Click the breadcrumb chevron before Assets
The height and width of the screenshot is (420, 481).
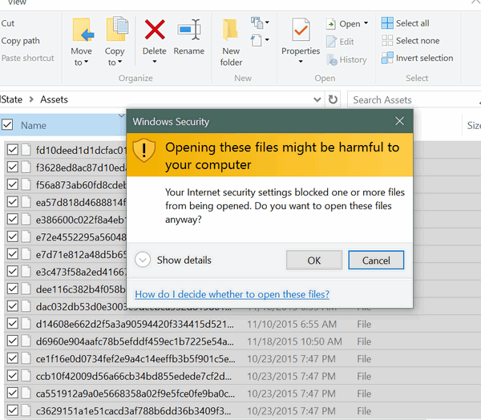coord(31,99)
